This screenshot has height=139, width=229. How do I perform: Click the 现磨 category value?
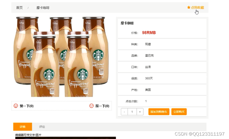(148, 44)
